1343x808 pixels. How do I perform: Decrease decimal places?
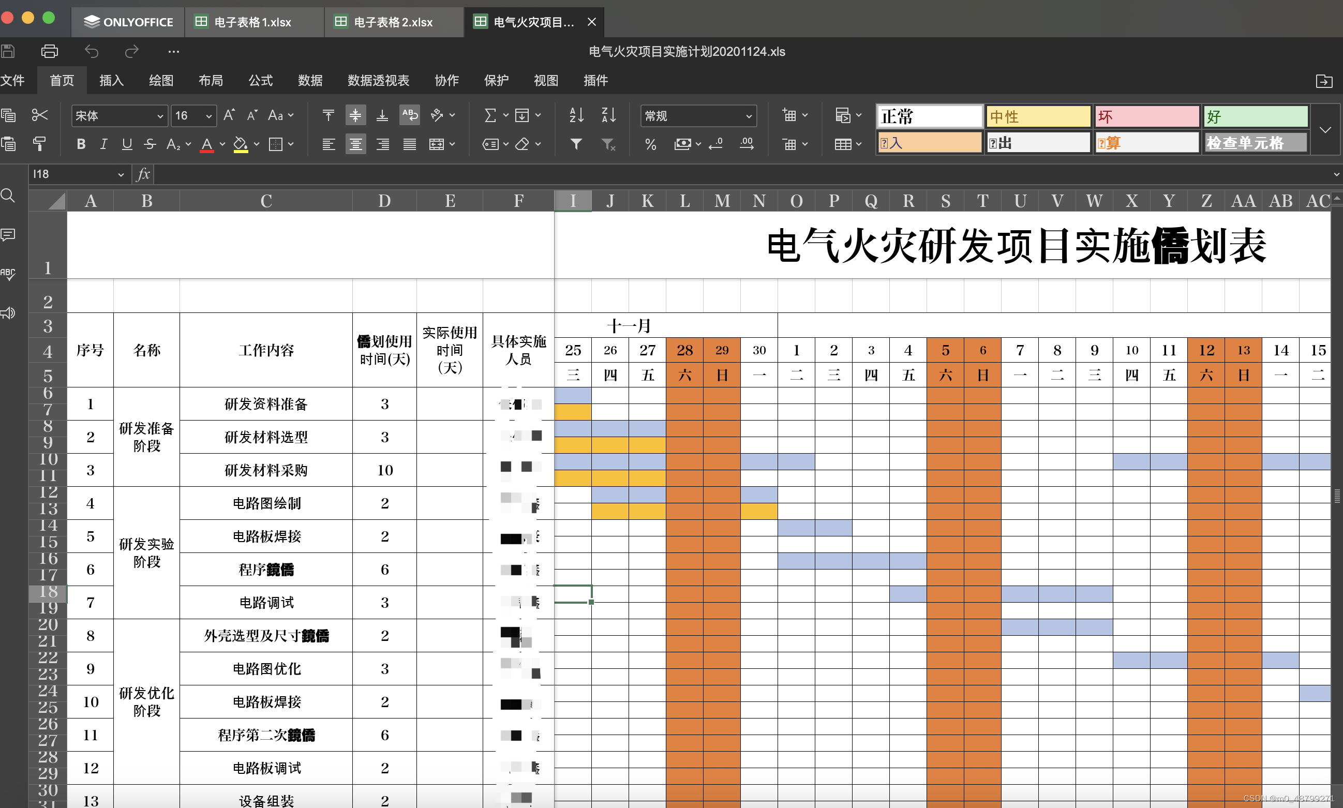click(x=716, y=144)
